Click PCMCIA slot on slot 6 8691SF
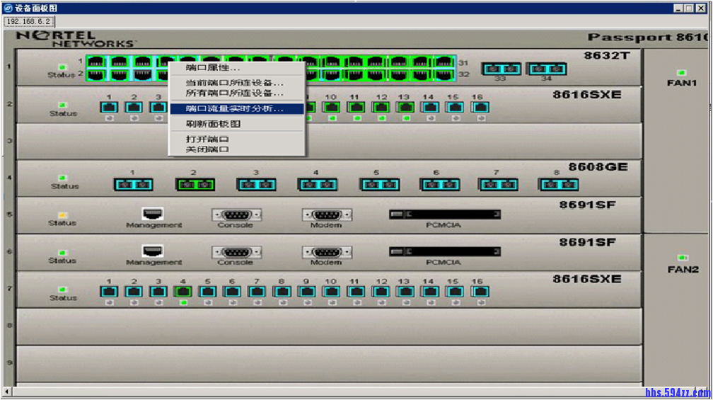Image resolution: width=713 pixels, height=400 pixels. pos(445,251)
